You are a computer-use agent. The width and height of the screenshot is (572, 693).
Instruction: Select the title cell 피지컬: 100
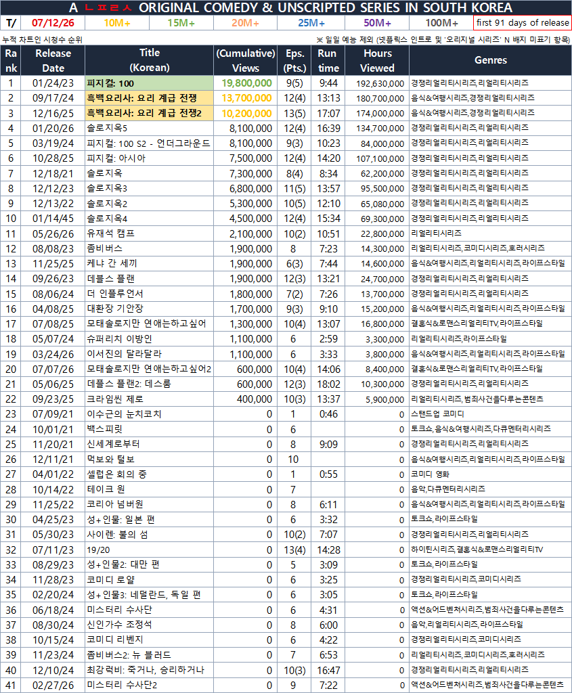tap(149, 83)
